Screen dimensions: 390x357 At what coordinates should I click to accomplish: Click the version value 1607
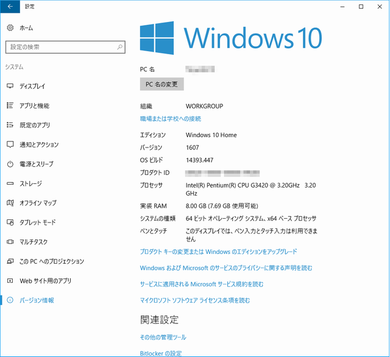point(193,147)
